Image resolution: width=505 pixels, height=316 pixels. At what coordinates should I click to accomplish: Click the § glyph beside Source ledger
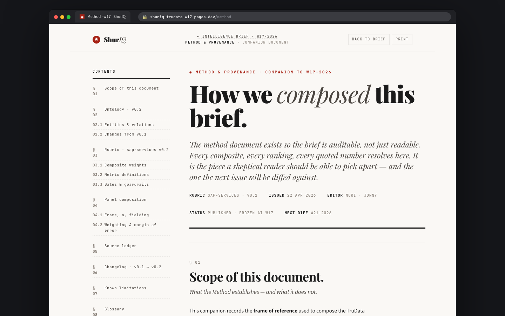(93, 246)
